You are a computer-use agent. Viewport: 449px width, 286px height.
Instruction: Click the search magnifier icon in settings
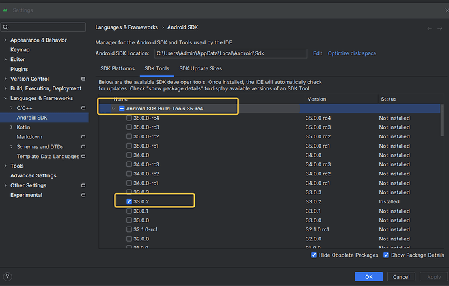point(6,27)
